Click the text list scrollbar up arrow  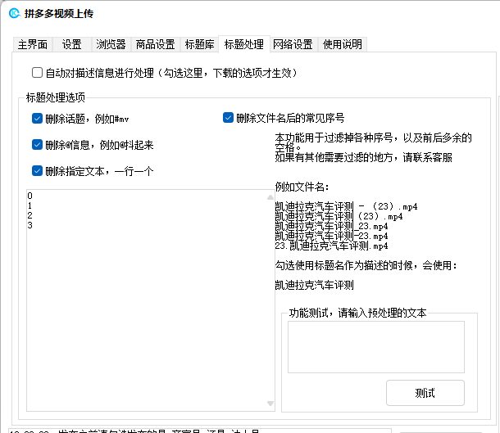point(270,197)
